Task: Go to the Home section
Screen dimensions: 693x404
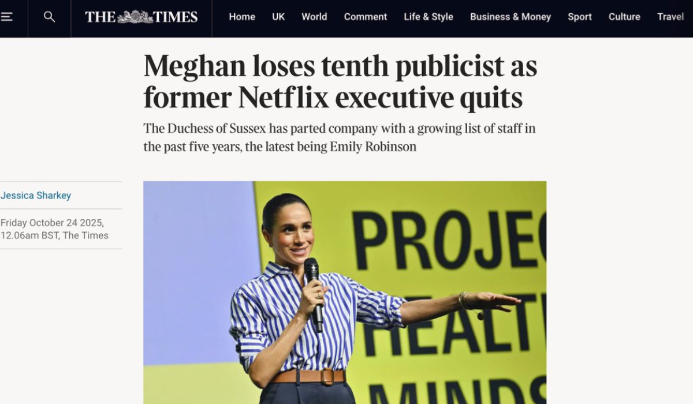Action: point(242,17)
